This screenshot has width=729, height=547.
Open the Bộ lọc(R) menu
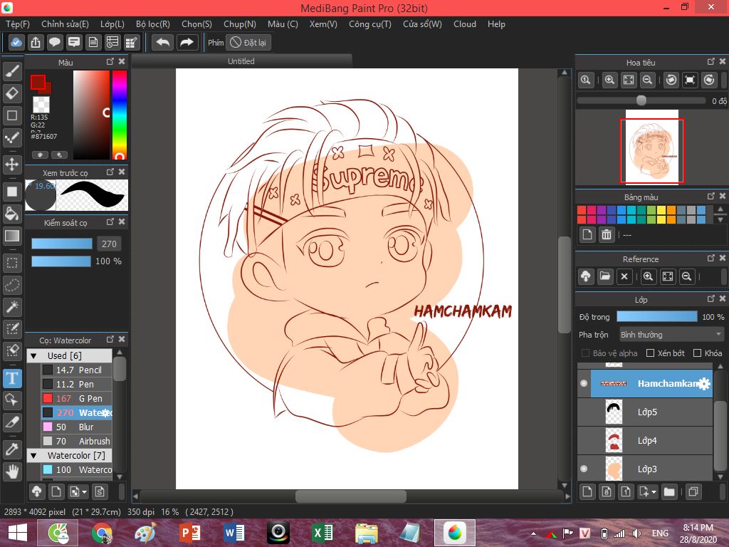[153, 24]
